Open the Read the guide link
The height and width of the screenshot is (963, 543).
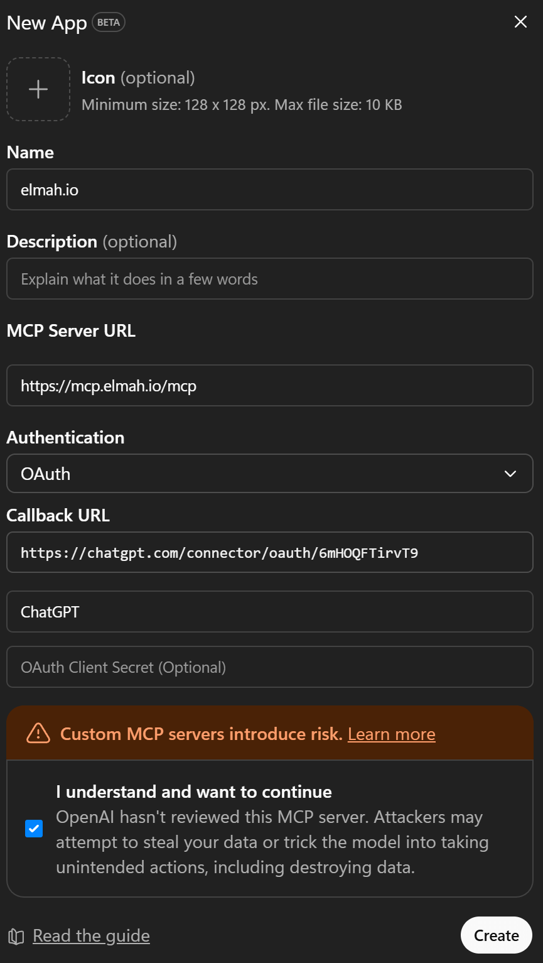[91, 935]
